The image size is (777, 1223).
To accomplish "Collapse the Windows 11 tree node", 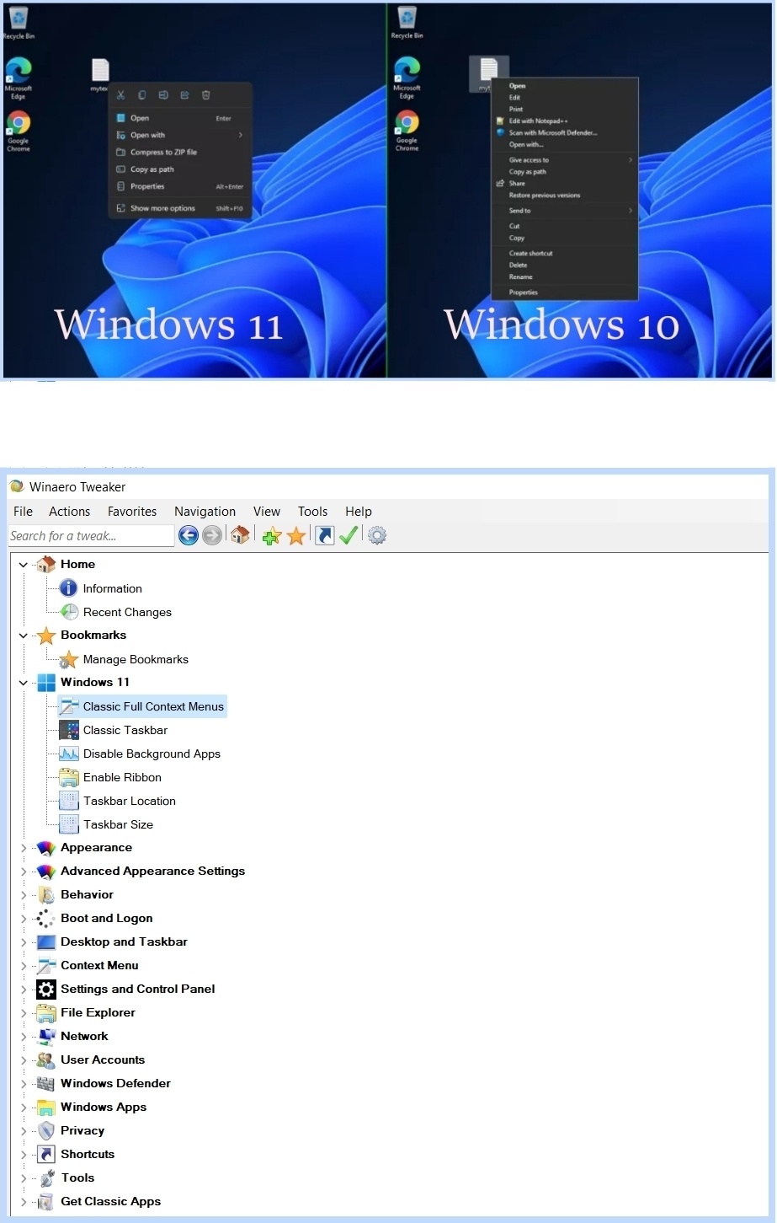I will 23,683.
